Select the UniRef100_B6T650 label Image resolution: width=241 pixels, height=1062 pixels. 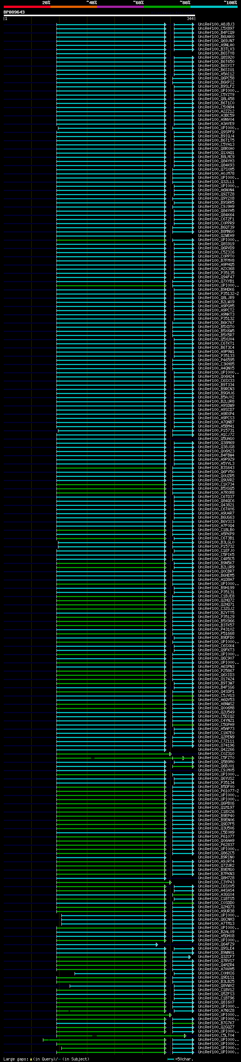tap(216, 61)
